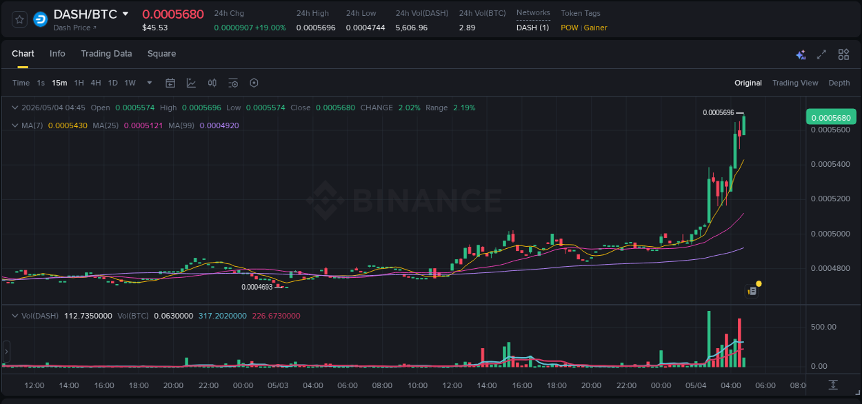Click the 24h Vol(DASH) value 5,606.96

[x=412, y=28]
